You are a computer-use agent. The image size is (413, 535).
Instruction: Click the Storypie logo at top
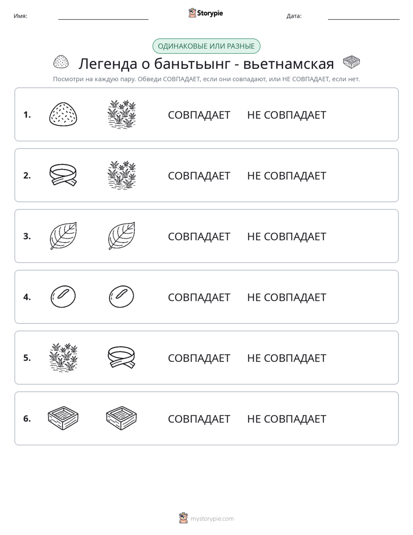tap(205, 13)
